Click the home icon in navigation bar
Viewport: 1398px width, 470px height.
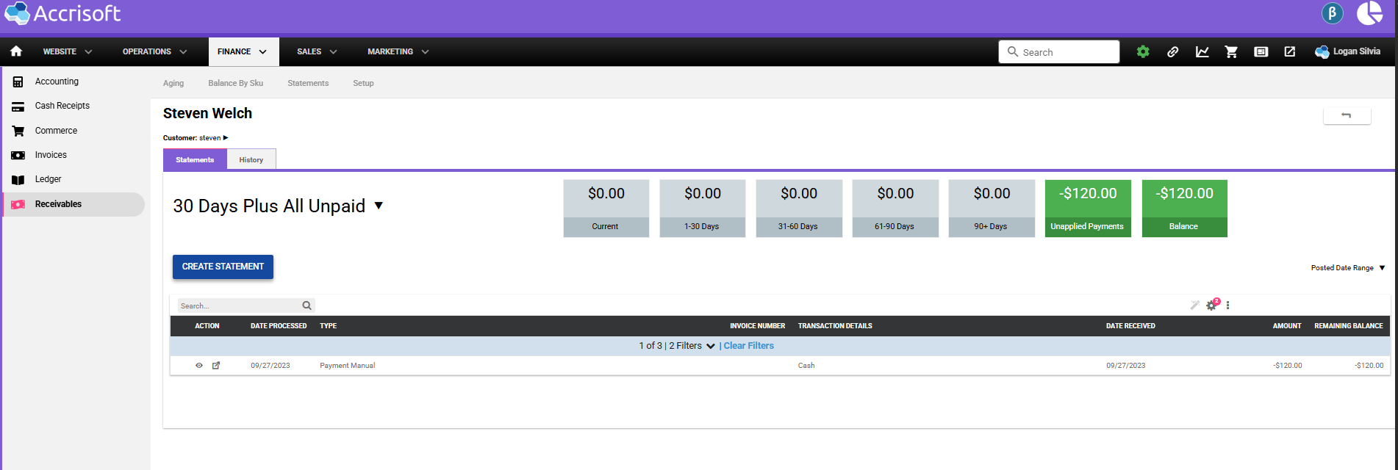coord(16,51)
